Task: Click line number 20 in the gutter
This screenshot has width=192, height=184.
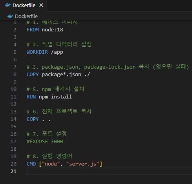Action: tap(13, 164)
